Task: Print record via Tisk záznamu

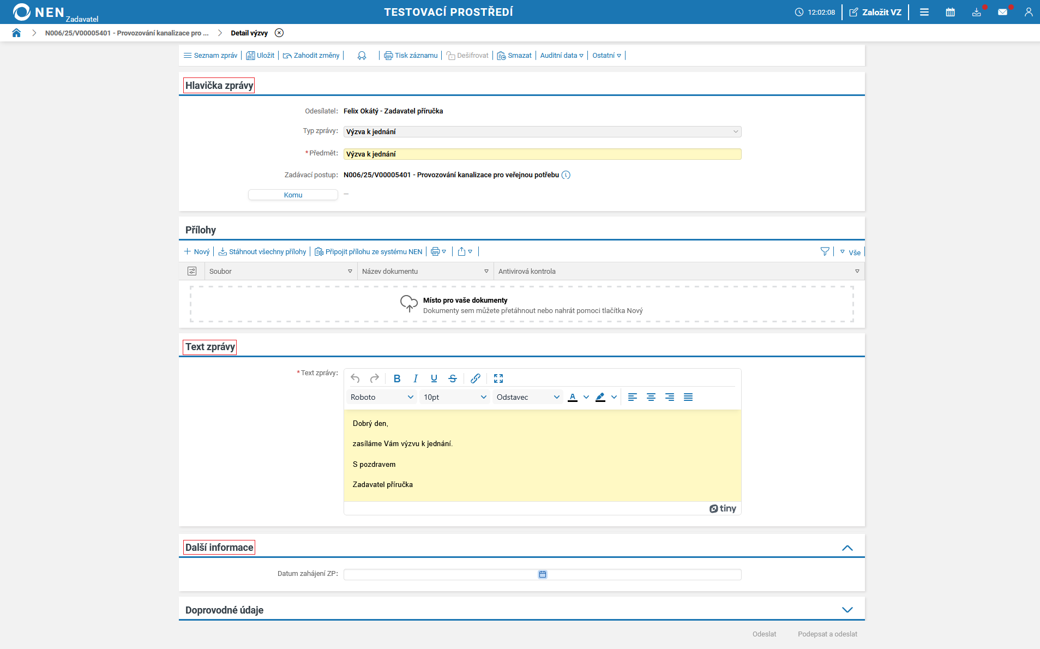Action: [x=411, y=56]
